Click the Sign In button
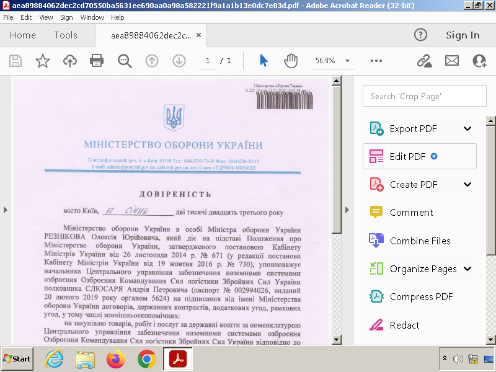496x372 pixels. 463,35
